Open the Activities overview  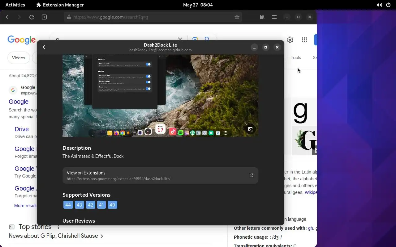[x=15, y=5]
